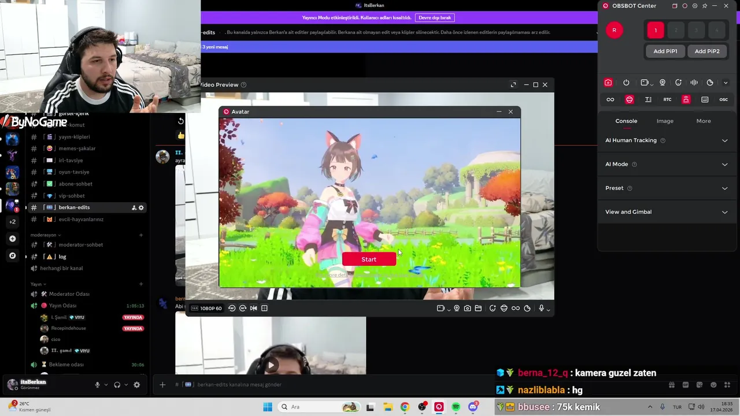Open the berkan-edits channel in Discord
740x416 pixels.
point(88,207)
